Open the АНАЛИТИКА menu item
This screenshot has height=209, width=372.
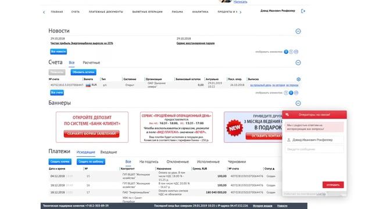click(200, 12)
